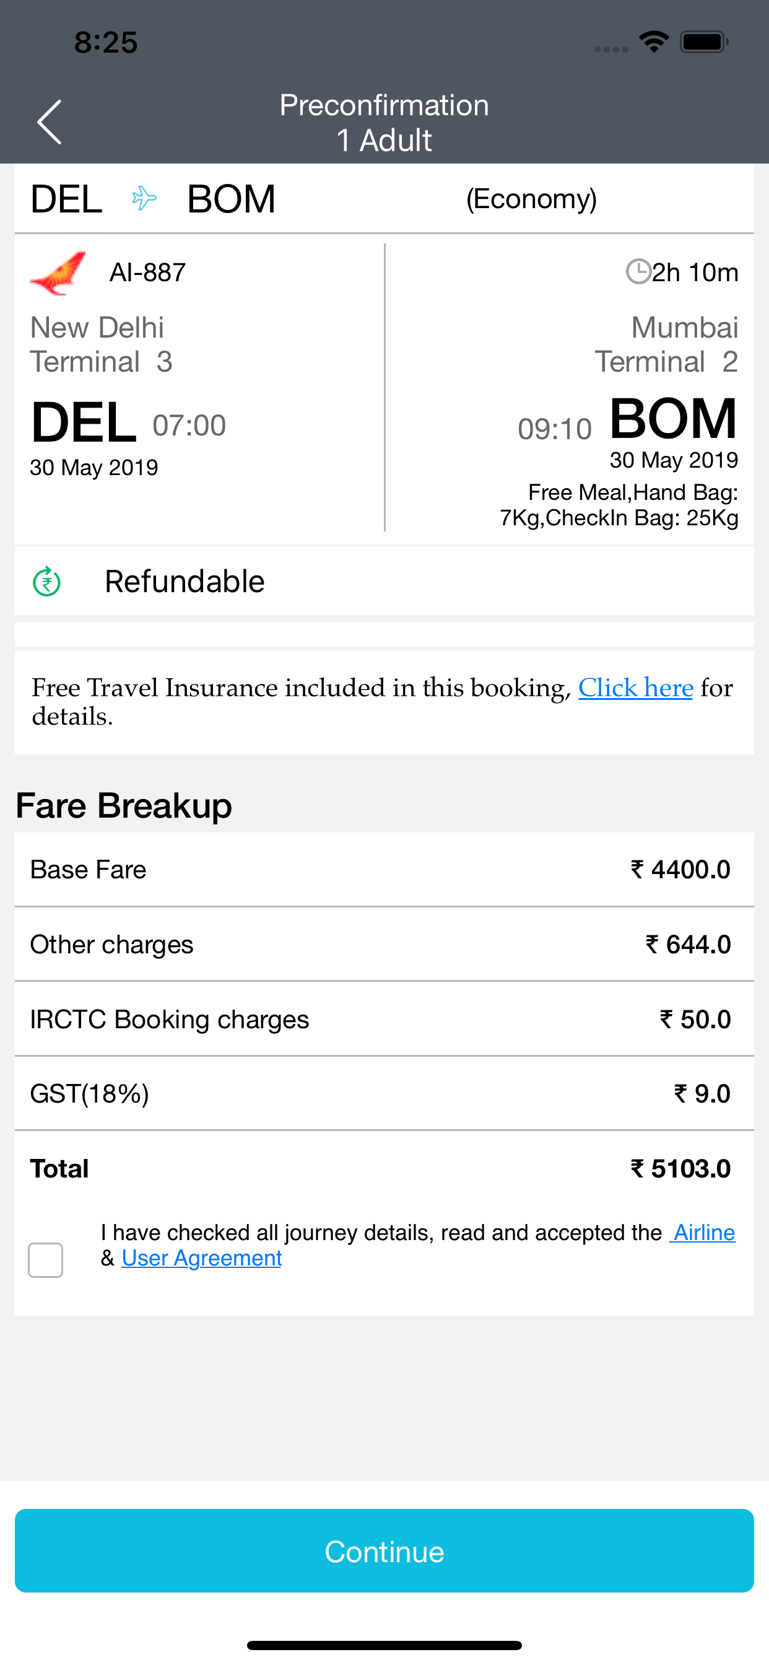Open the Airline agreement link
Viewport: 769px width, 1665px height.
[x=704, y=1233]
